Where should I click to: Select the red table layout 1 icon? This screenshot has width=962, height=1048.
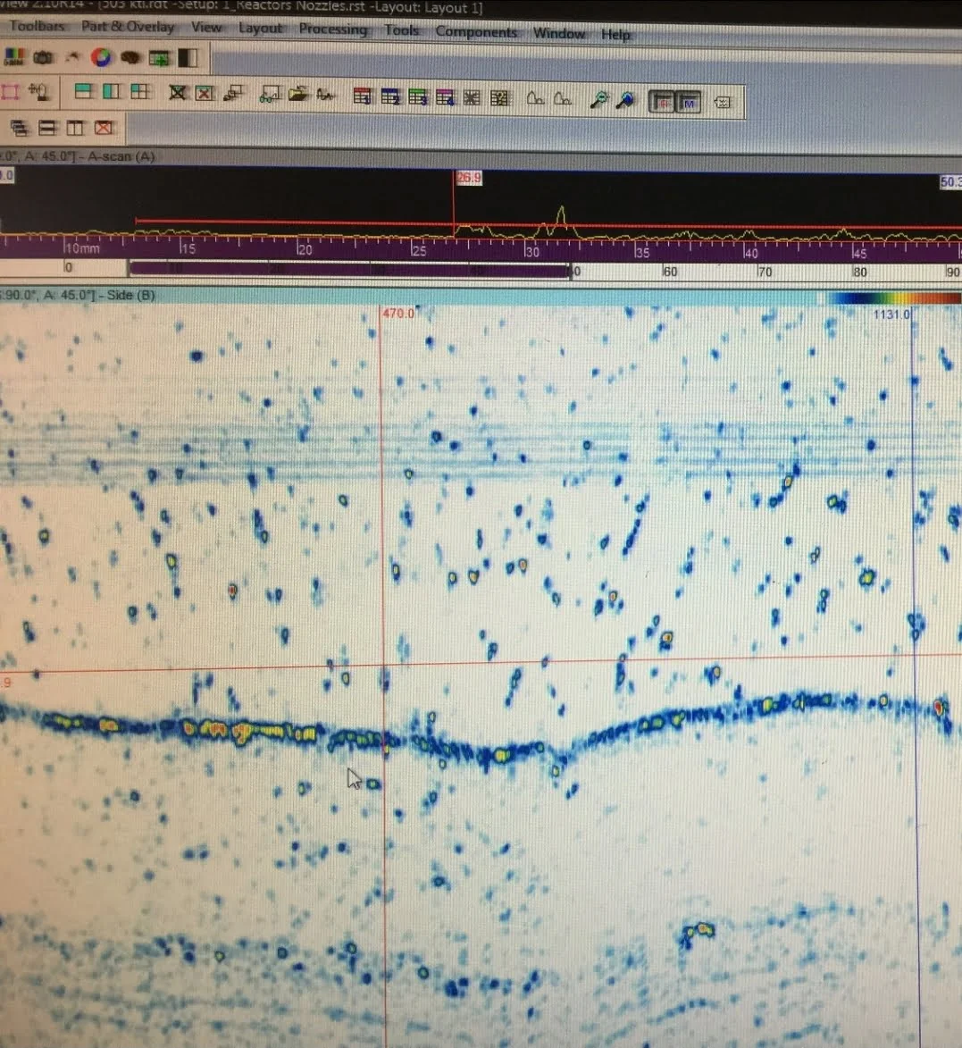(362, 96)
